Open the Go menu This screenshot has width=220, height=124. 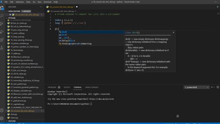34,2
